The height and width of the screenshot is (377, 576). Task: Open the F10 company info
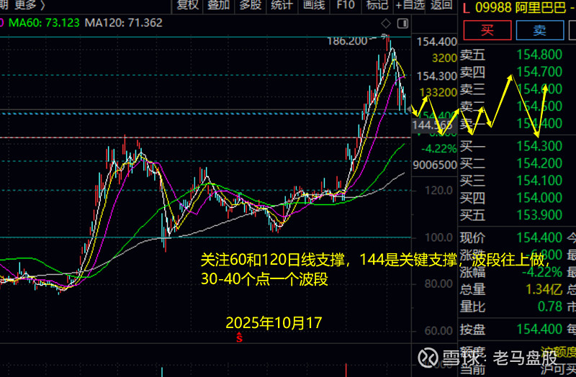(346, 5)
